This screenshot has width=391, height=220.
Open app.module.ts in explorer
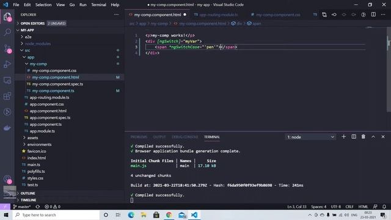[x=42, y=131]
